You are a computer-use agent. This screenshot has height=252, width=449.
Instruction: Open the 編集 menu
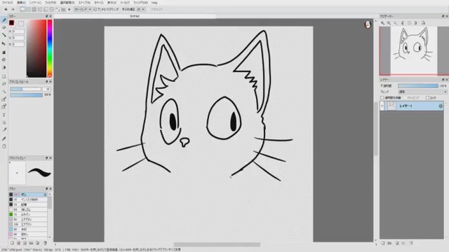coord(21,3)
